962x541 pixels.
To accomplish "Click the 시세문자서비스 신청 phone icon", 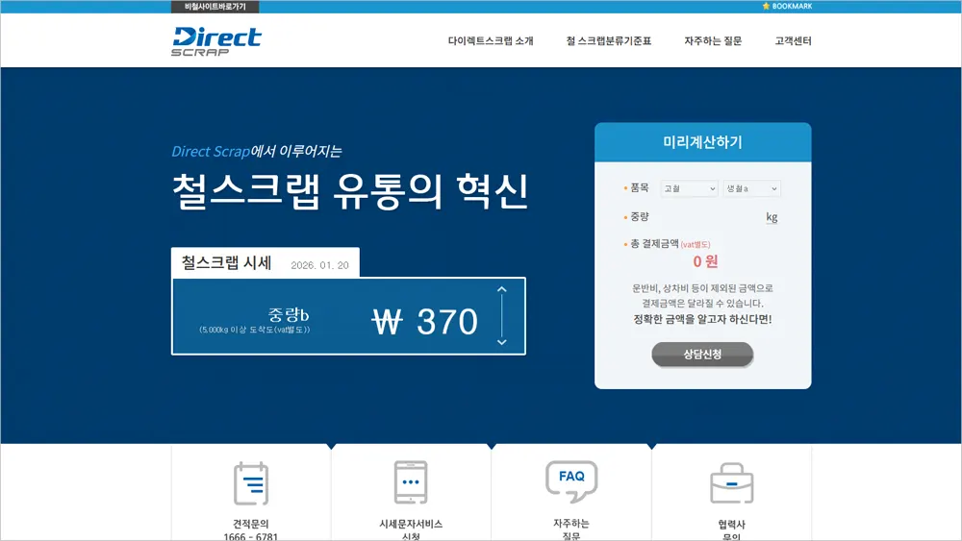I will pyautogui.click(x=411, y=483).
